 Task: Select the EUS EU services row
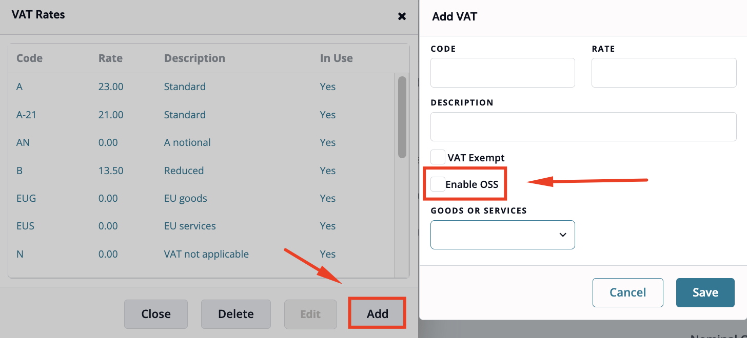(x=201, y=226)
